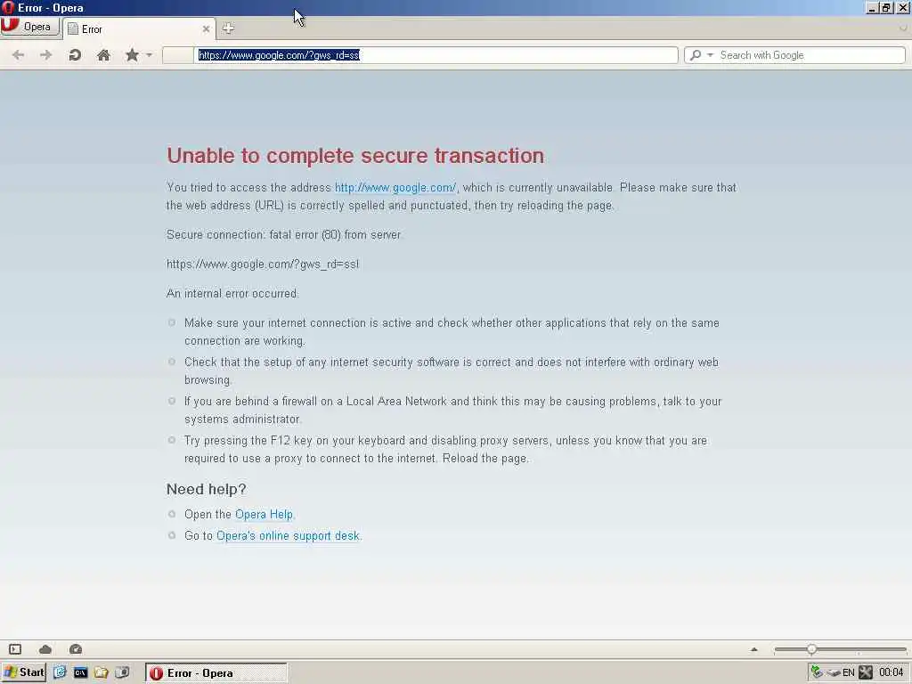
Task: Open the Windows Start menu
Action: pos(23,672)
